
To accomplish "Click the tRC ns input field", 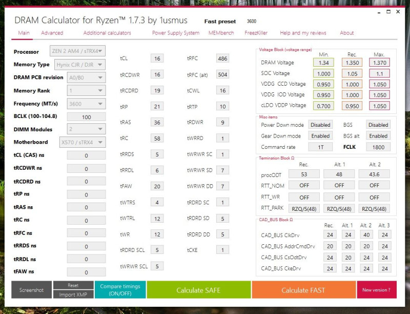I will [x=86, y=220].
